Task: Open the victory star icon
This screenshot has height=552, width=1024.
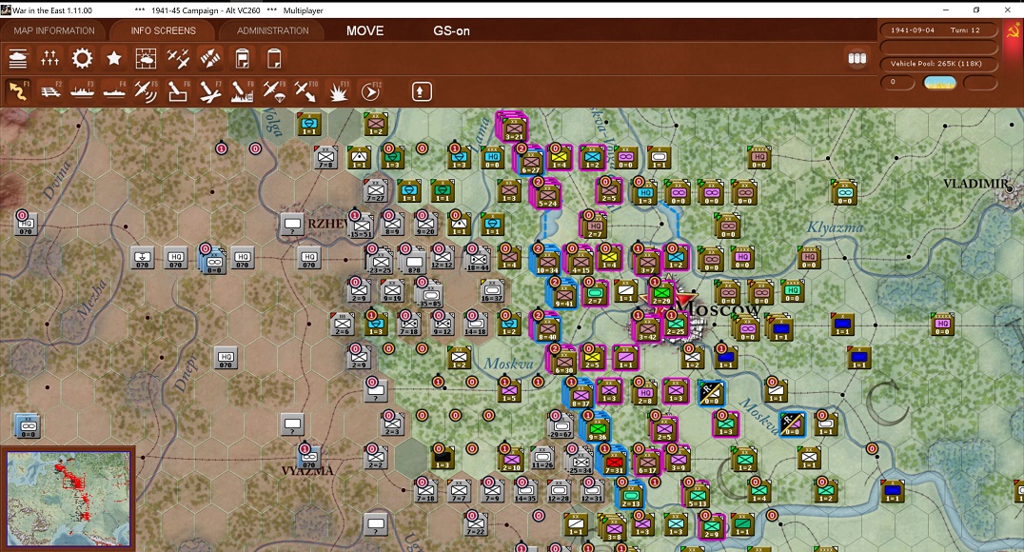Action: 113,59
